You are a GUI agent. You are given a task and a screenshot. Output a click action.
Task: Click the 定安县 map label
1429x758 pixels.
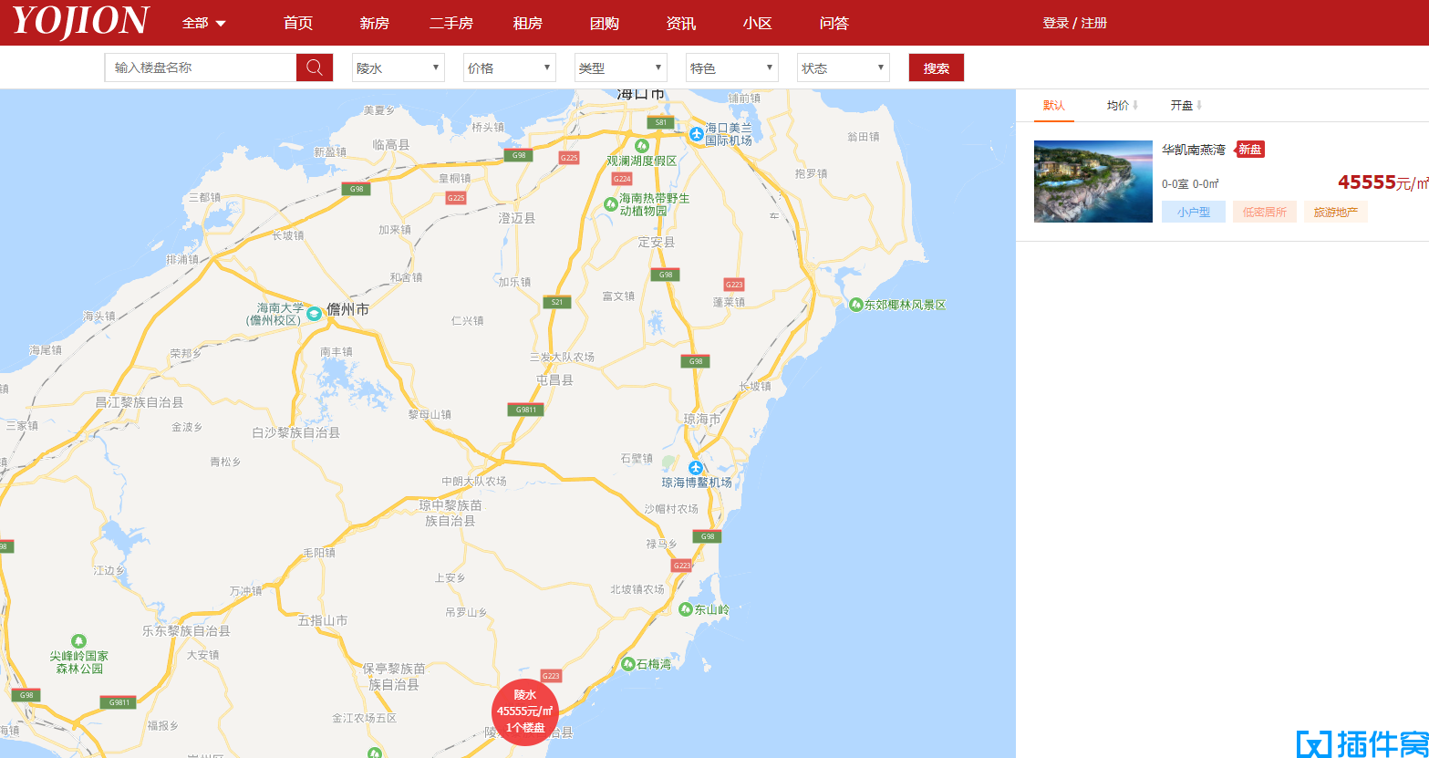tap(657, 242)
